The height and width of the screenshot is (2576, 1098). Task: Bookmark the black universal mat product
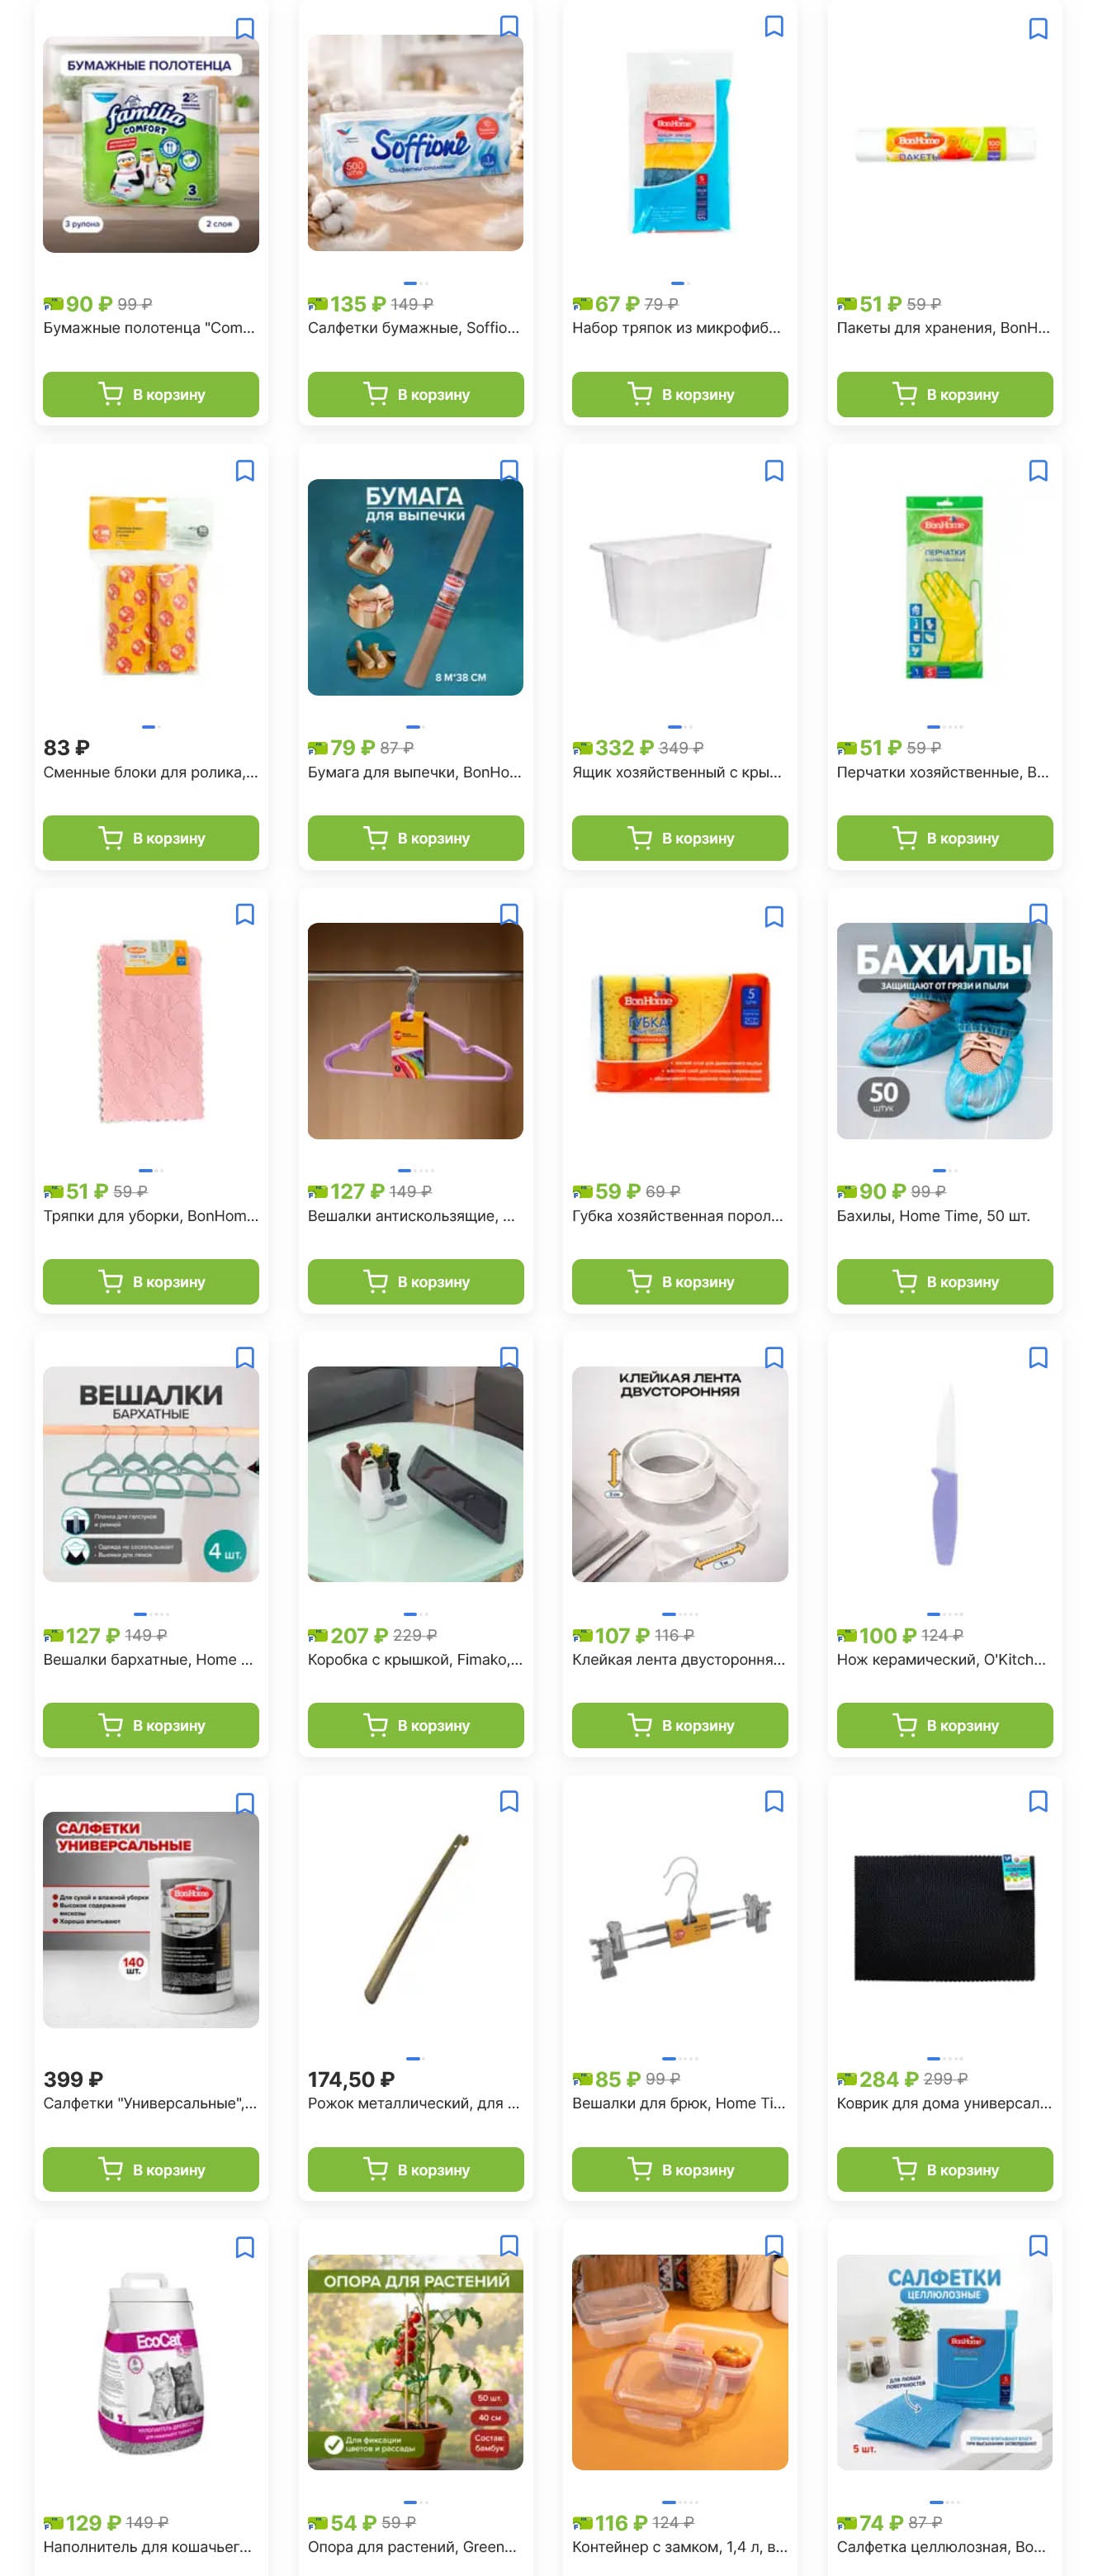coord(1038,1801)
